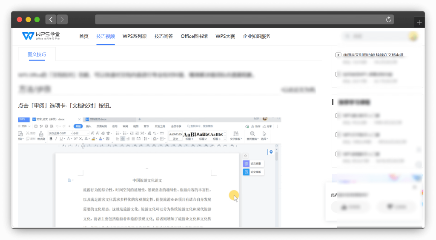
Task: Click the Undo arrow in WPS toolbar
Action: [57, 126]
